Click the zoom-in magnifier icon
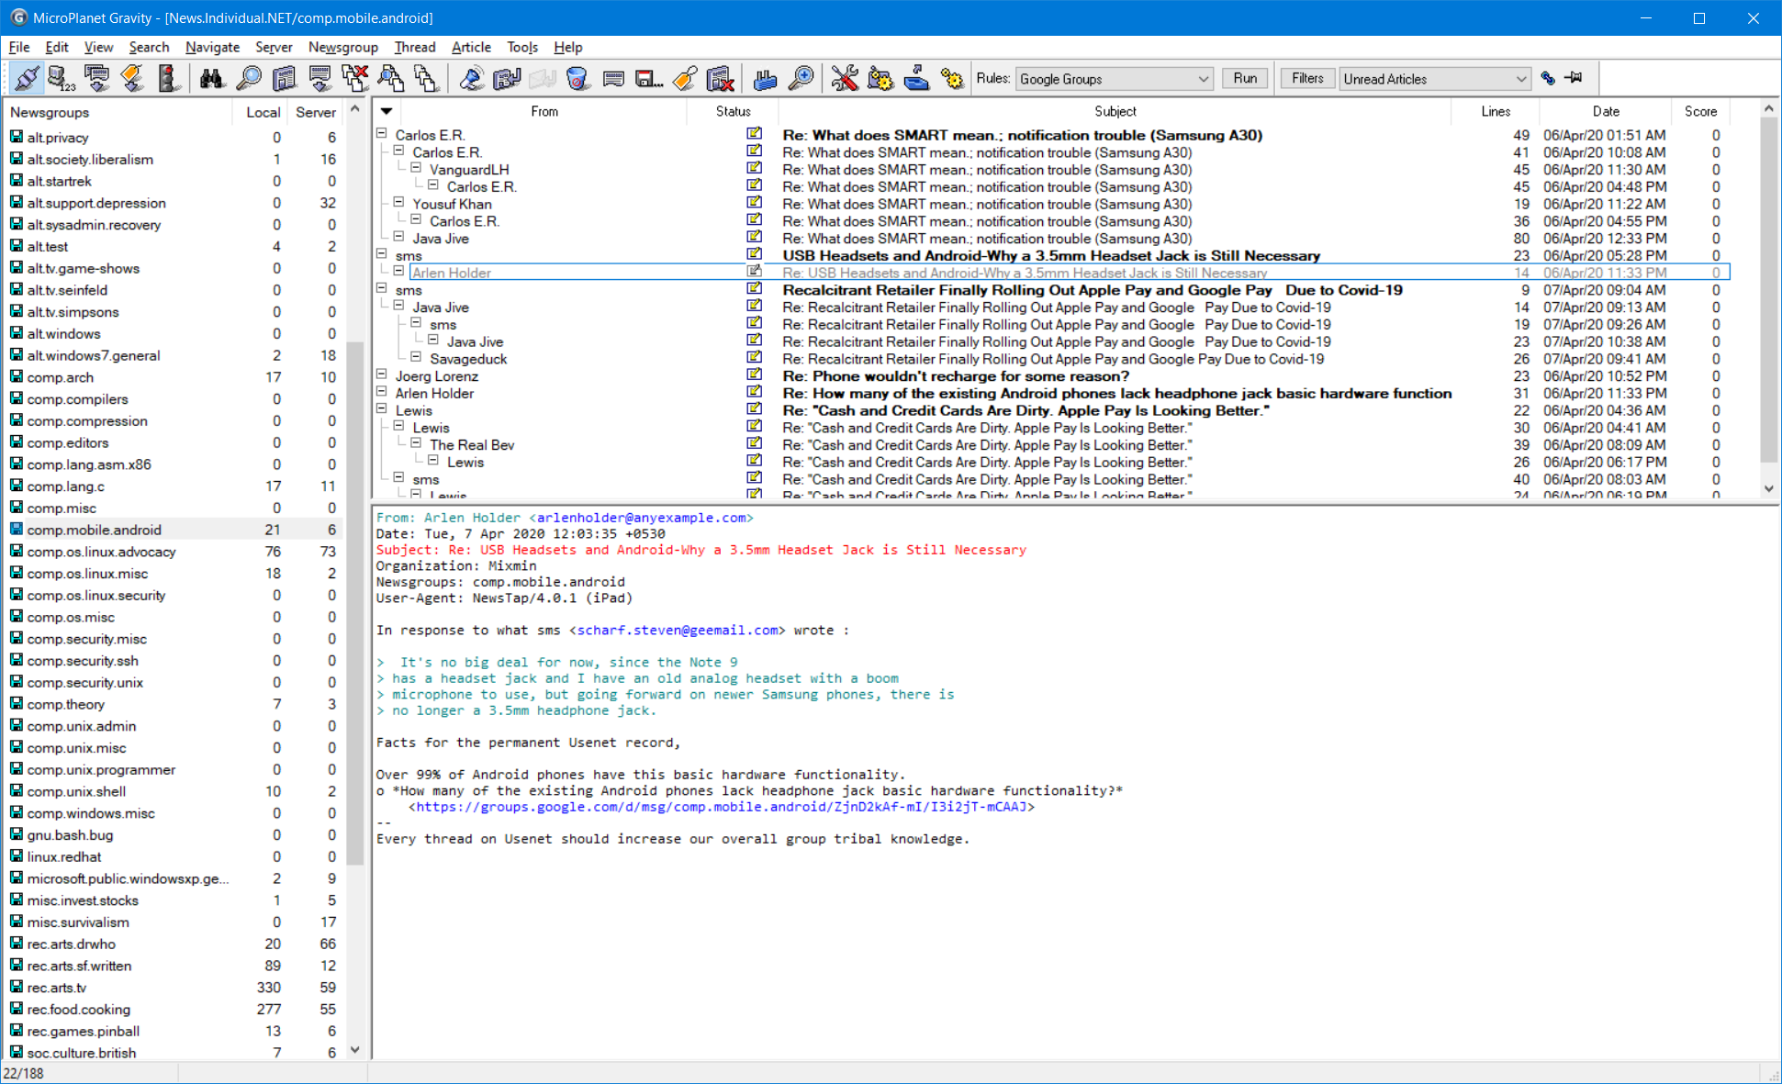The height and width of the screenshot is (1084, 1782). click(x=801, y=79)
